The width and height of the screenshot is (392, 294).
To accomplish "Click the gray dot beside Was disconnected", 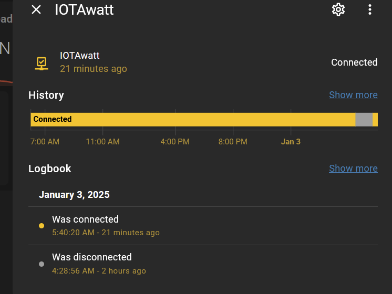I will pos(42,264).
